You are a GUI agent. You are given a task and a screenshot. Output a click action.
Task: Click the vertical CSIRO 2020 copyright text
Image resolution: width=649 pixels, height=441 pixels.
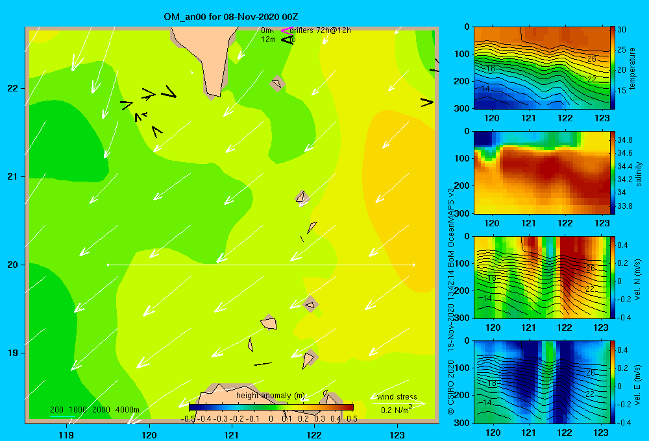[x=451, y=387]
